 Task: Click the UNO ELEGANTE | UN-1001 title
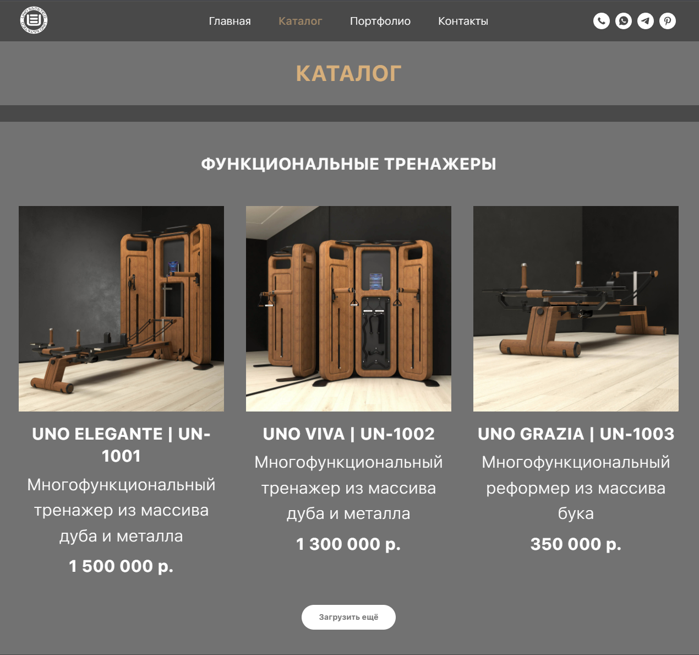click(121, 445)
